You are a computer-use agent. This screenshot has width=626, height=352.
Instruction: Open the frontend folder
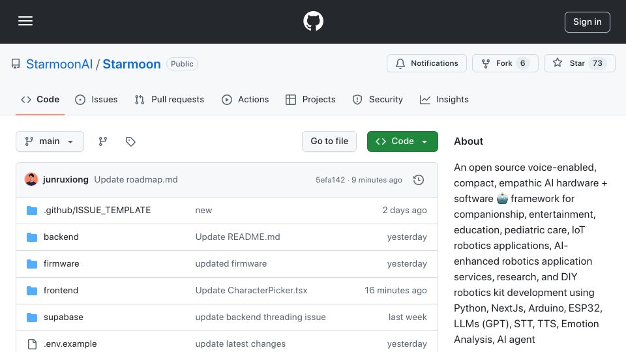61,291
